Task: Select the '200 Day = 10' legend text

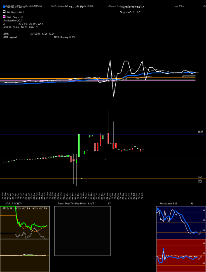Action: (x=15, y=17)
